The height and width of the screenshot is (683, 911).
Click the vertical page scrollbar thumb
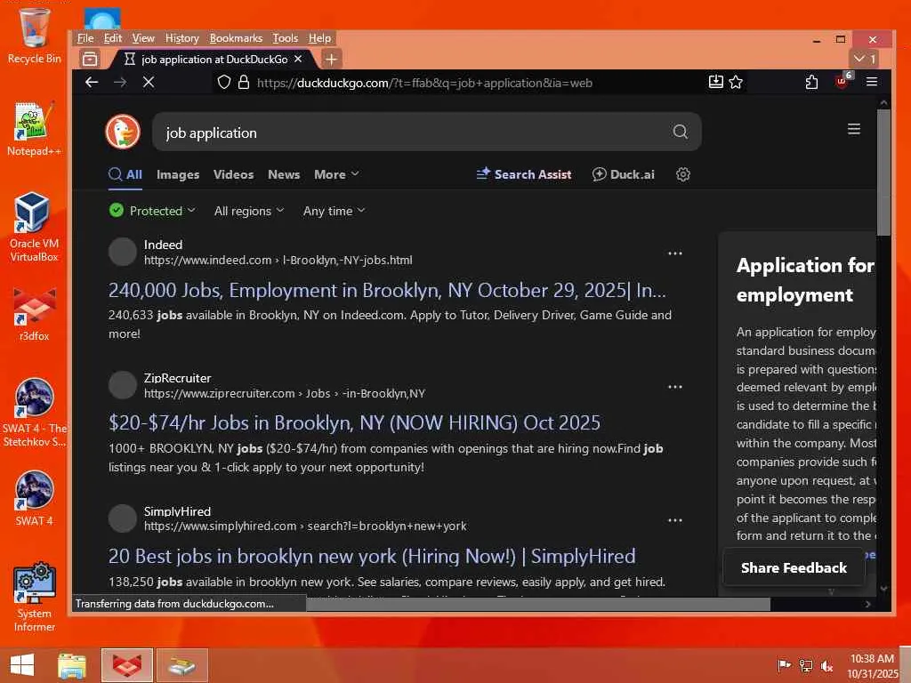[x=883, y=173]
